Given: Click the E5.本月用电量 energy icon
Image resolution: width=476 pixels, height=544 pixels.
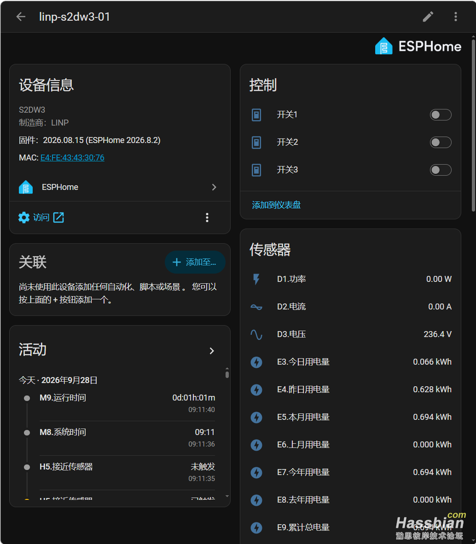Looking at the screenshot, I should tap(256, 417).
